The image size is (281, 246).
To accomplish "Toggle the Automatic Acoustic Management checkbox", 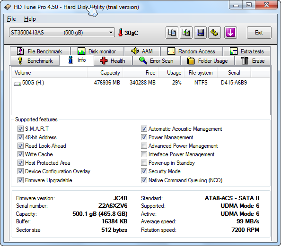I will coord(144,128).
